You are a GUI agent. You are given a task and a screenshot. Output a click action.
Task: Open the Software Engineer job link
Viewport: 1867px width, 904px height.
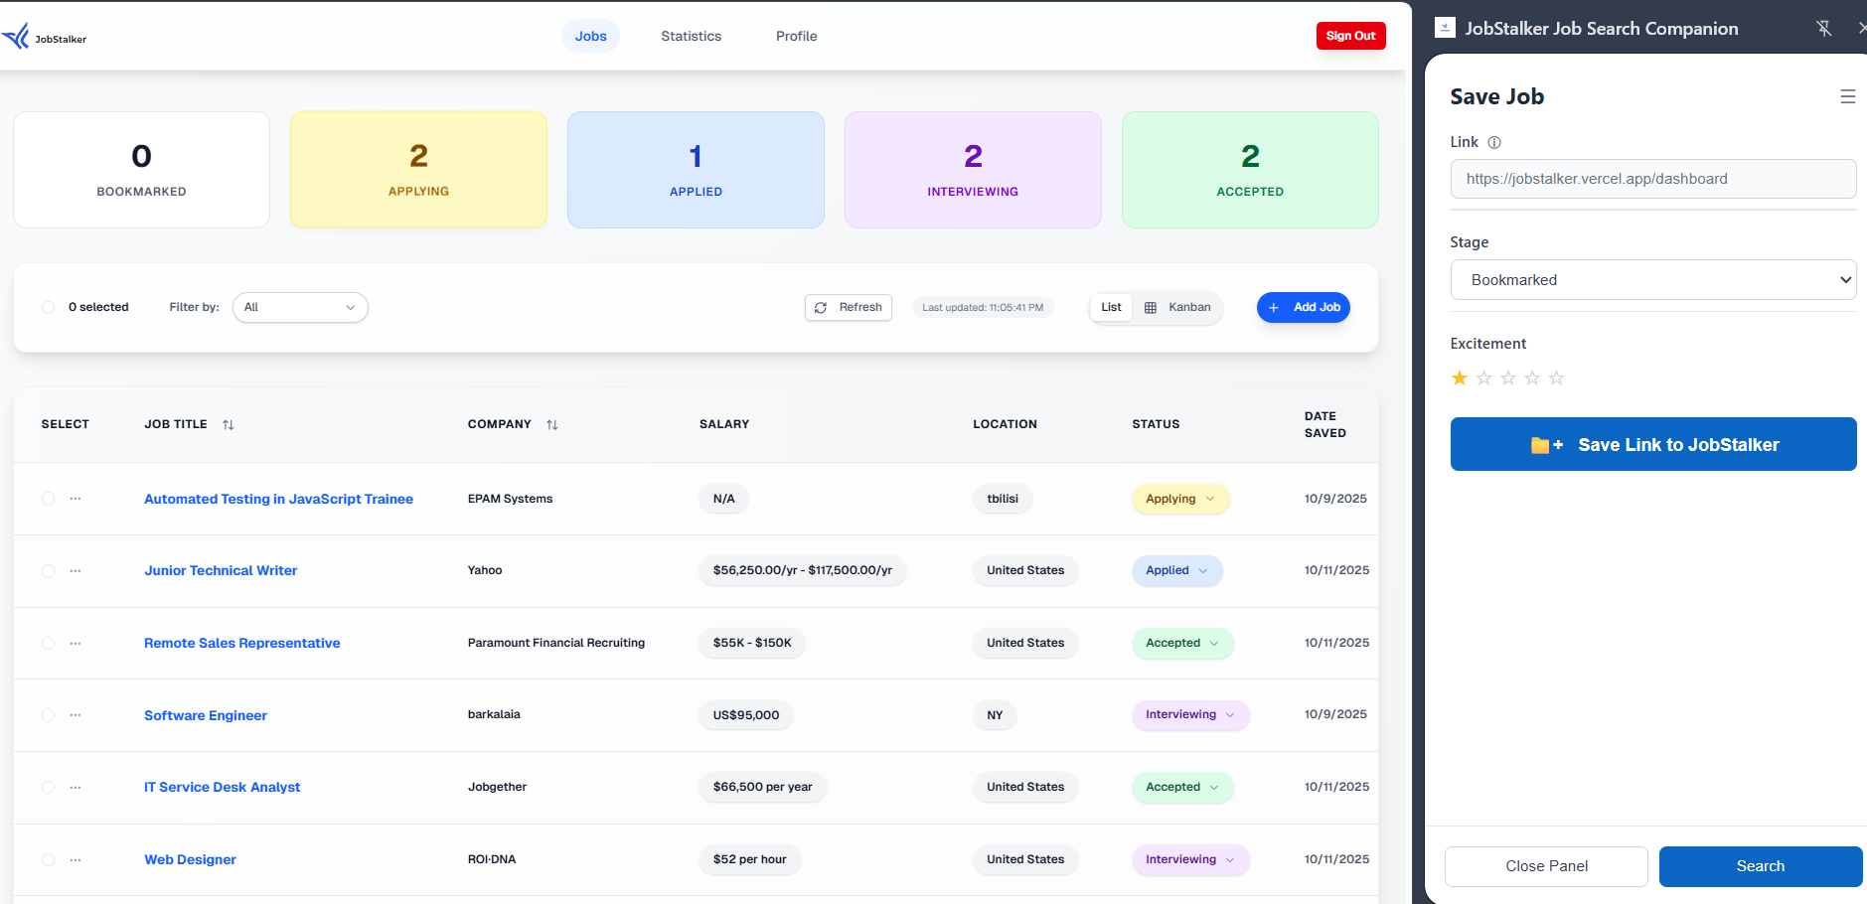pos(205,715)
